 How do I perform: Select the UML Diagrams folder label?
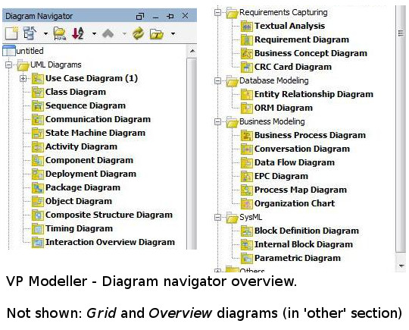[x=56, y=64]
